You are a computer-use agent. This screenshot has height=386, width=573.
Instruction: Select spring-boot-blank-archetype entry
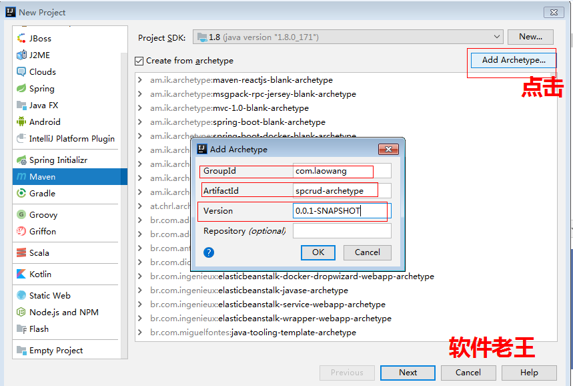click(x=237, y=122)
